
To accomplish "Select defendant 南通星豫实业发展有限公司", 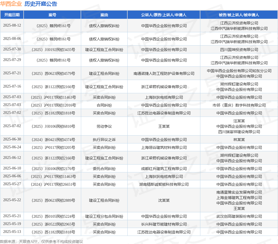I will (239, 192).
